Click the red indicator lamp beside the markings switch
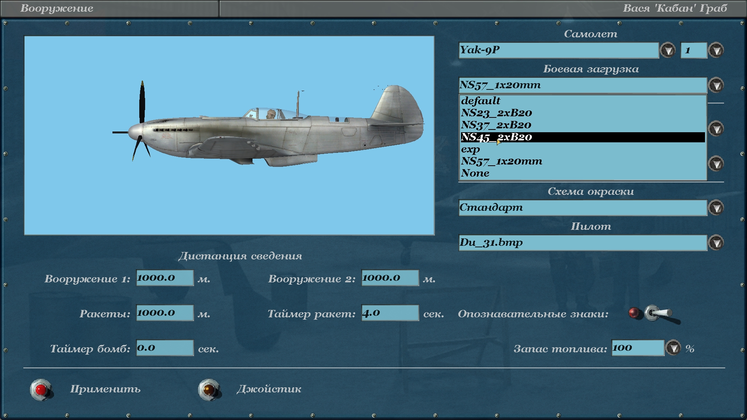The width and height of the screenshot is (747, 420). 634,313
